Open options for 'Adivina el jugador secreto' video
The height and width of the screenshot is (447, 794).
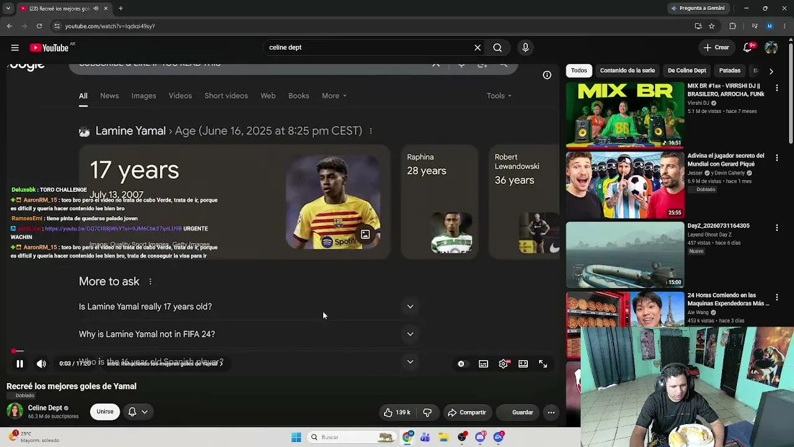(777, 158)
